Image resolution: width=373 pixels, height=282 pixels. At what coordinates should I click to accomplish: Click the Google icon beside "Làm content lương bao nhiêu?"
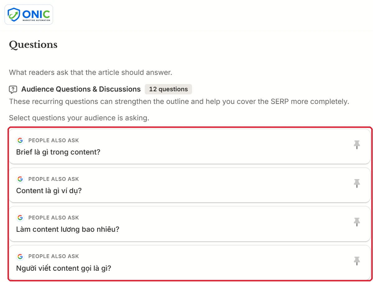point(20,218)
